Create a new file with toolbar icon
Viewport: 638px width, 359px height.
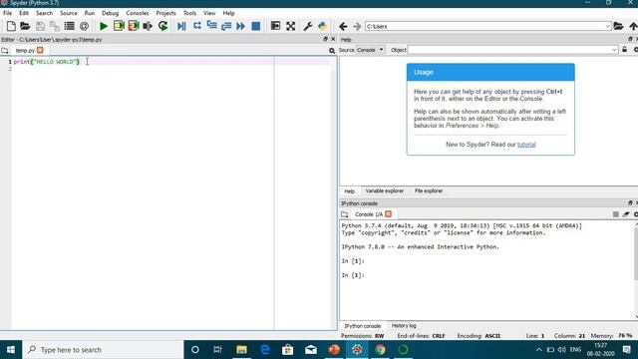(x=11, y=26)
